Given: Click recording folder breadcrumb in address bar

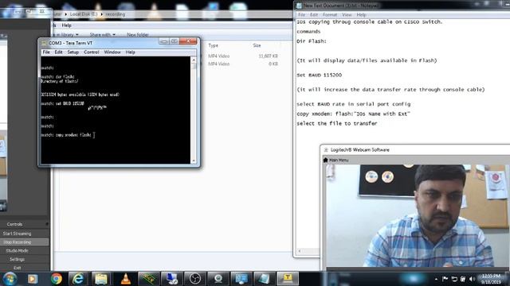Looking at the screenshot, I should click(x=115, y=14).
